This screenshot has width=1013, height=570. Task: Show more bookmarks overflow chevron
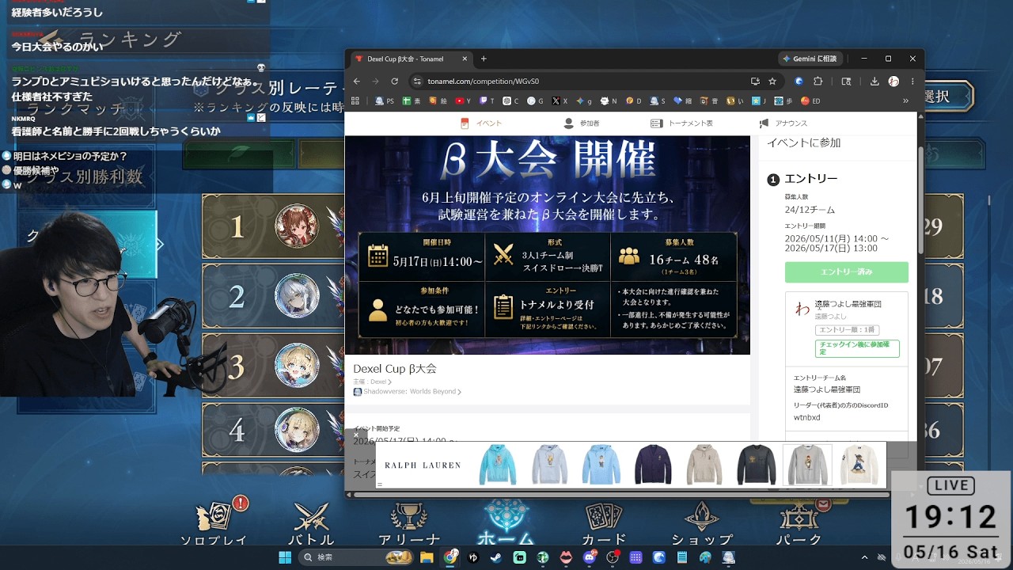click(x=905, y=101)
